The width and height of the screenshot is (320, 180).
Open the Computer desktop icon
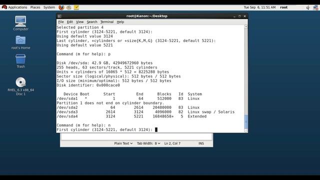coord(20,23)
